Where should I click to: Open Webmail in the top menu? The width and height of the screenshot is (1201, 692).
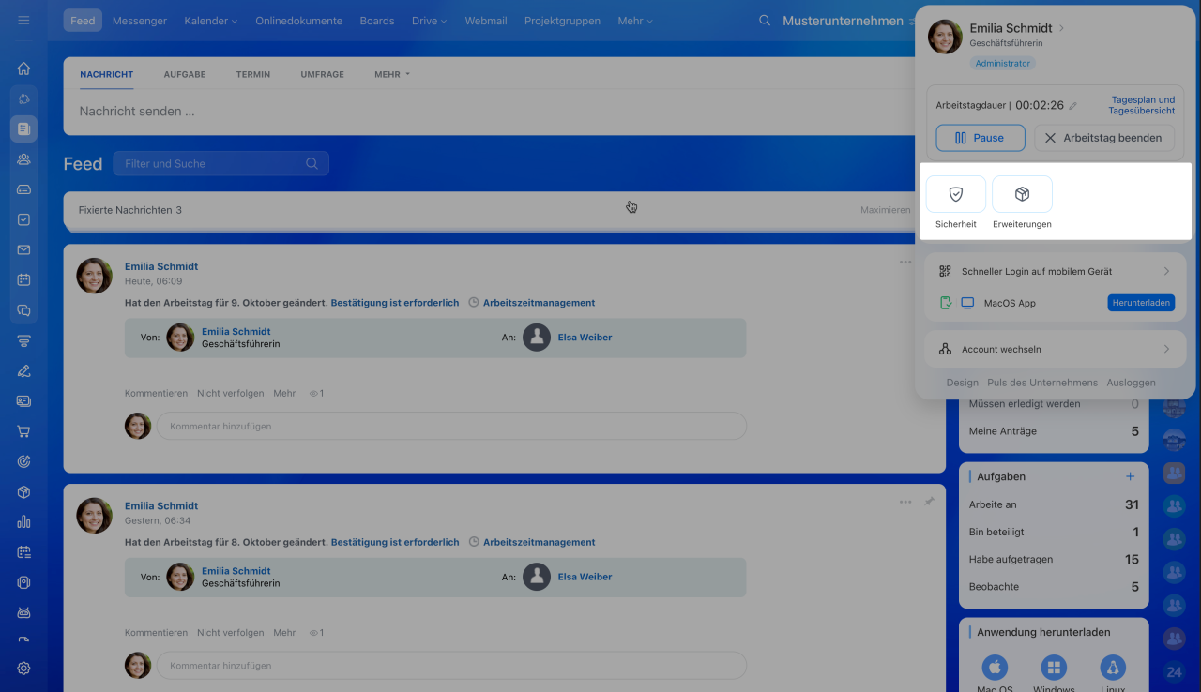coord(486,21)
